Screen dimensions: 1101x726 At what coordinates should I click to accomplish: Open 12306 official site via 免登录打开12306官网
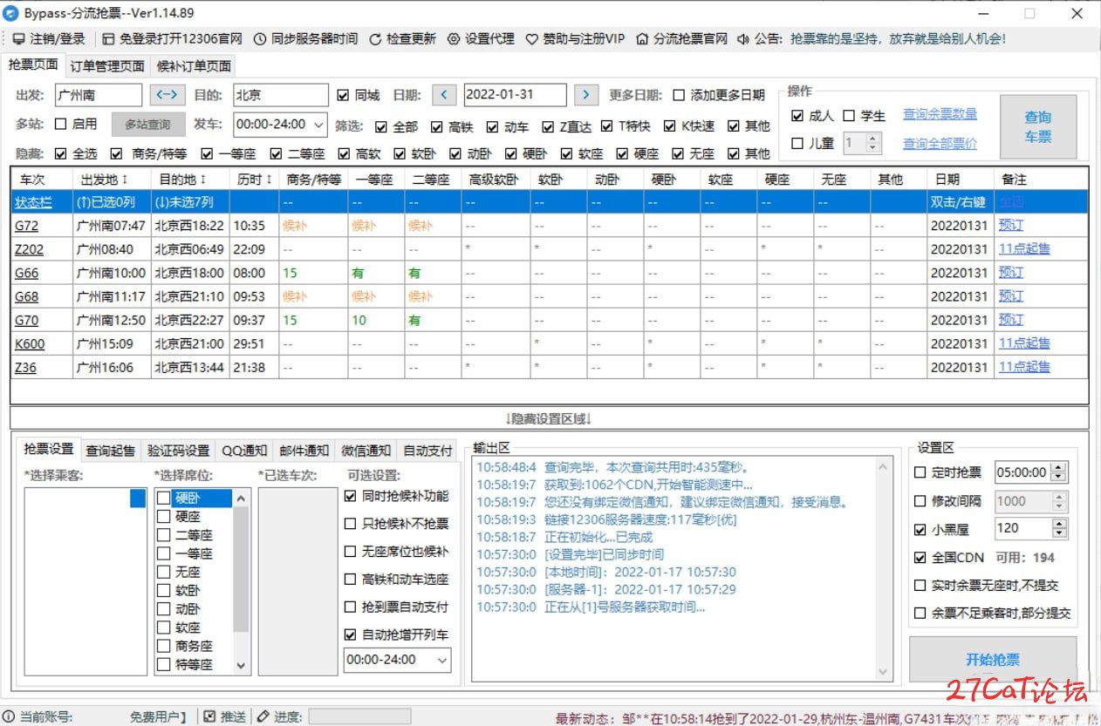coord(109,39)
